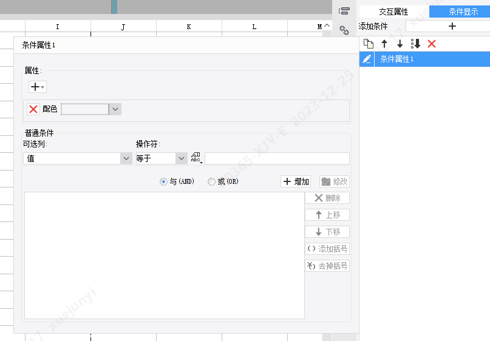Open the 配色 color selector

(91, 109)
